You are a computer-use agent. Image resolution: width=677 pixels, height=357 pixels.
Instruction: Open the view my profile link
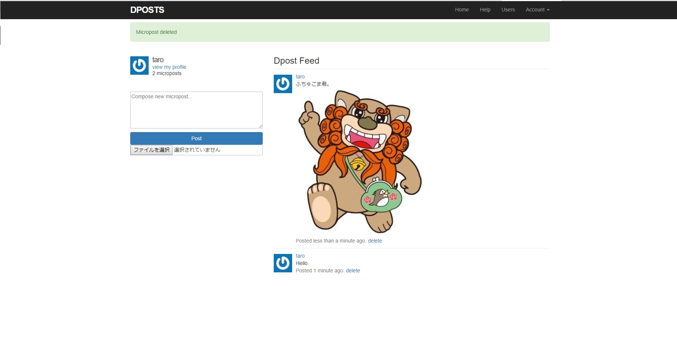click(x=169, y=67)
